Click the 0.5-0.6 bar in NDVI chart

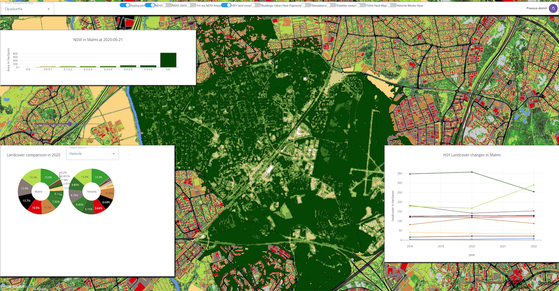[x=148, y=66]
